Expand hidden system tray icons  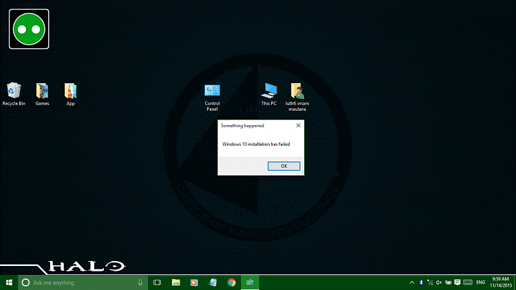click(411, 282)
